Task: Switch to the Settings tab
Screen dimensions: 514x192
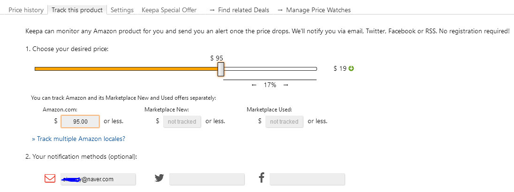Action: pos(122,10)
